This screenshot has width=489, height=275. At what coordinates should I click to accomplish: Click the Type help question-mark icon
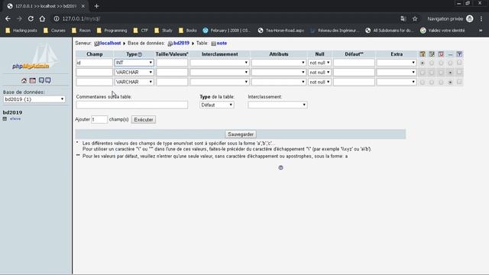(140, 54)
